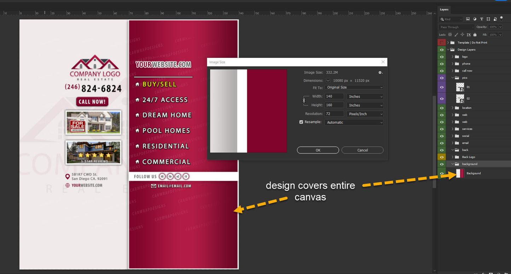Filter layers by type (T) icon

click(x=481, y=19)
